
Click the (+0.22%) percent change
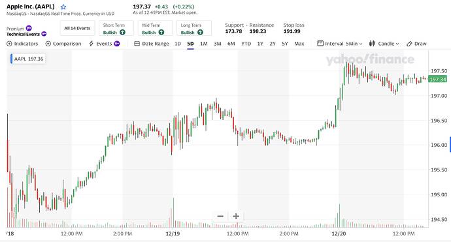pyautogui.click(x=184, y=7)
